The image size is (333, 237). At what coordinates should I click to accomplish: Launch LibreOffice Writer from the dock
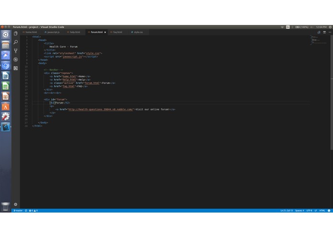(6, 76)
